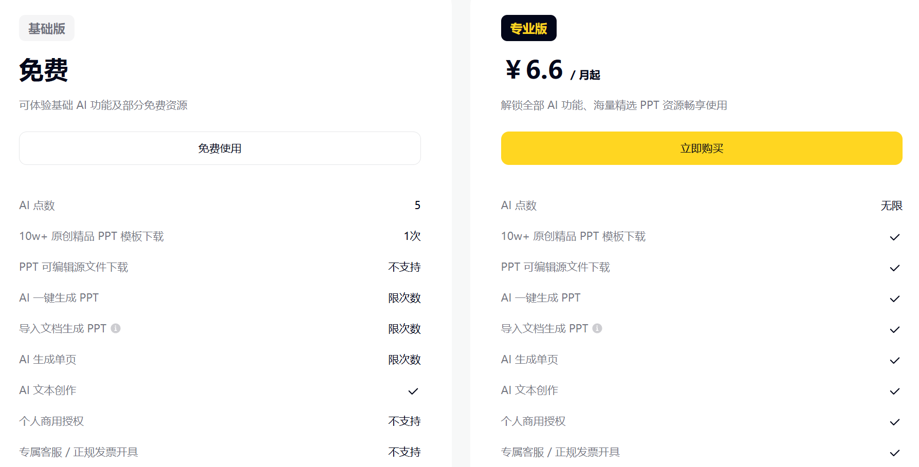Click 不支持 value for 个人商用授权
Viewport: 919px width, 467px height.
(x=405, y=421)
